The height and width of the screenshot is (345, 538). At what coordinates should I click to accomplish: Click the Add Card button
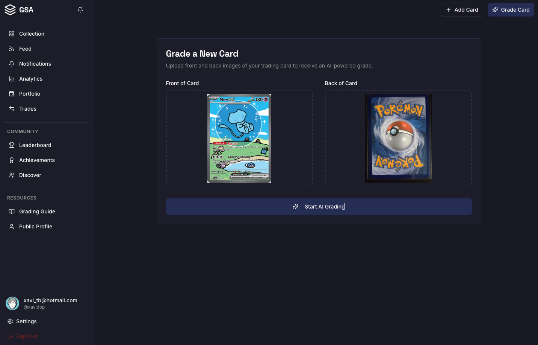(x=462, y=10)
